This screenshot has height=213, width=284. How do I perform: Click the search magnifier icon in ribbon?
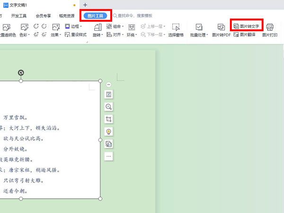115,16
